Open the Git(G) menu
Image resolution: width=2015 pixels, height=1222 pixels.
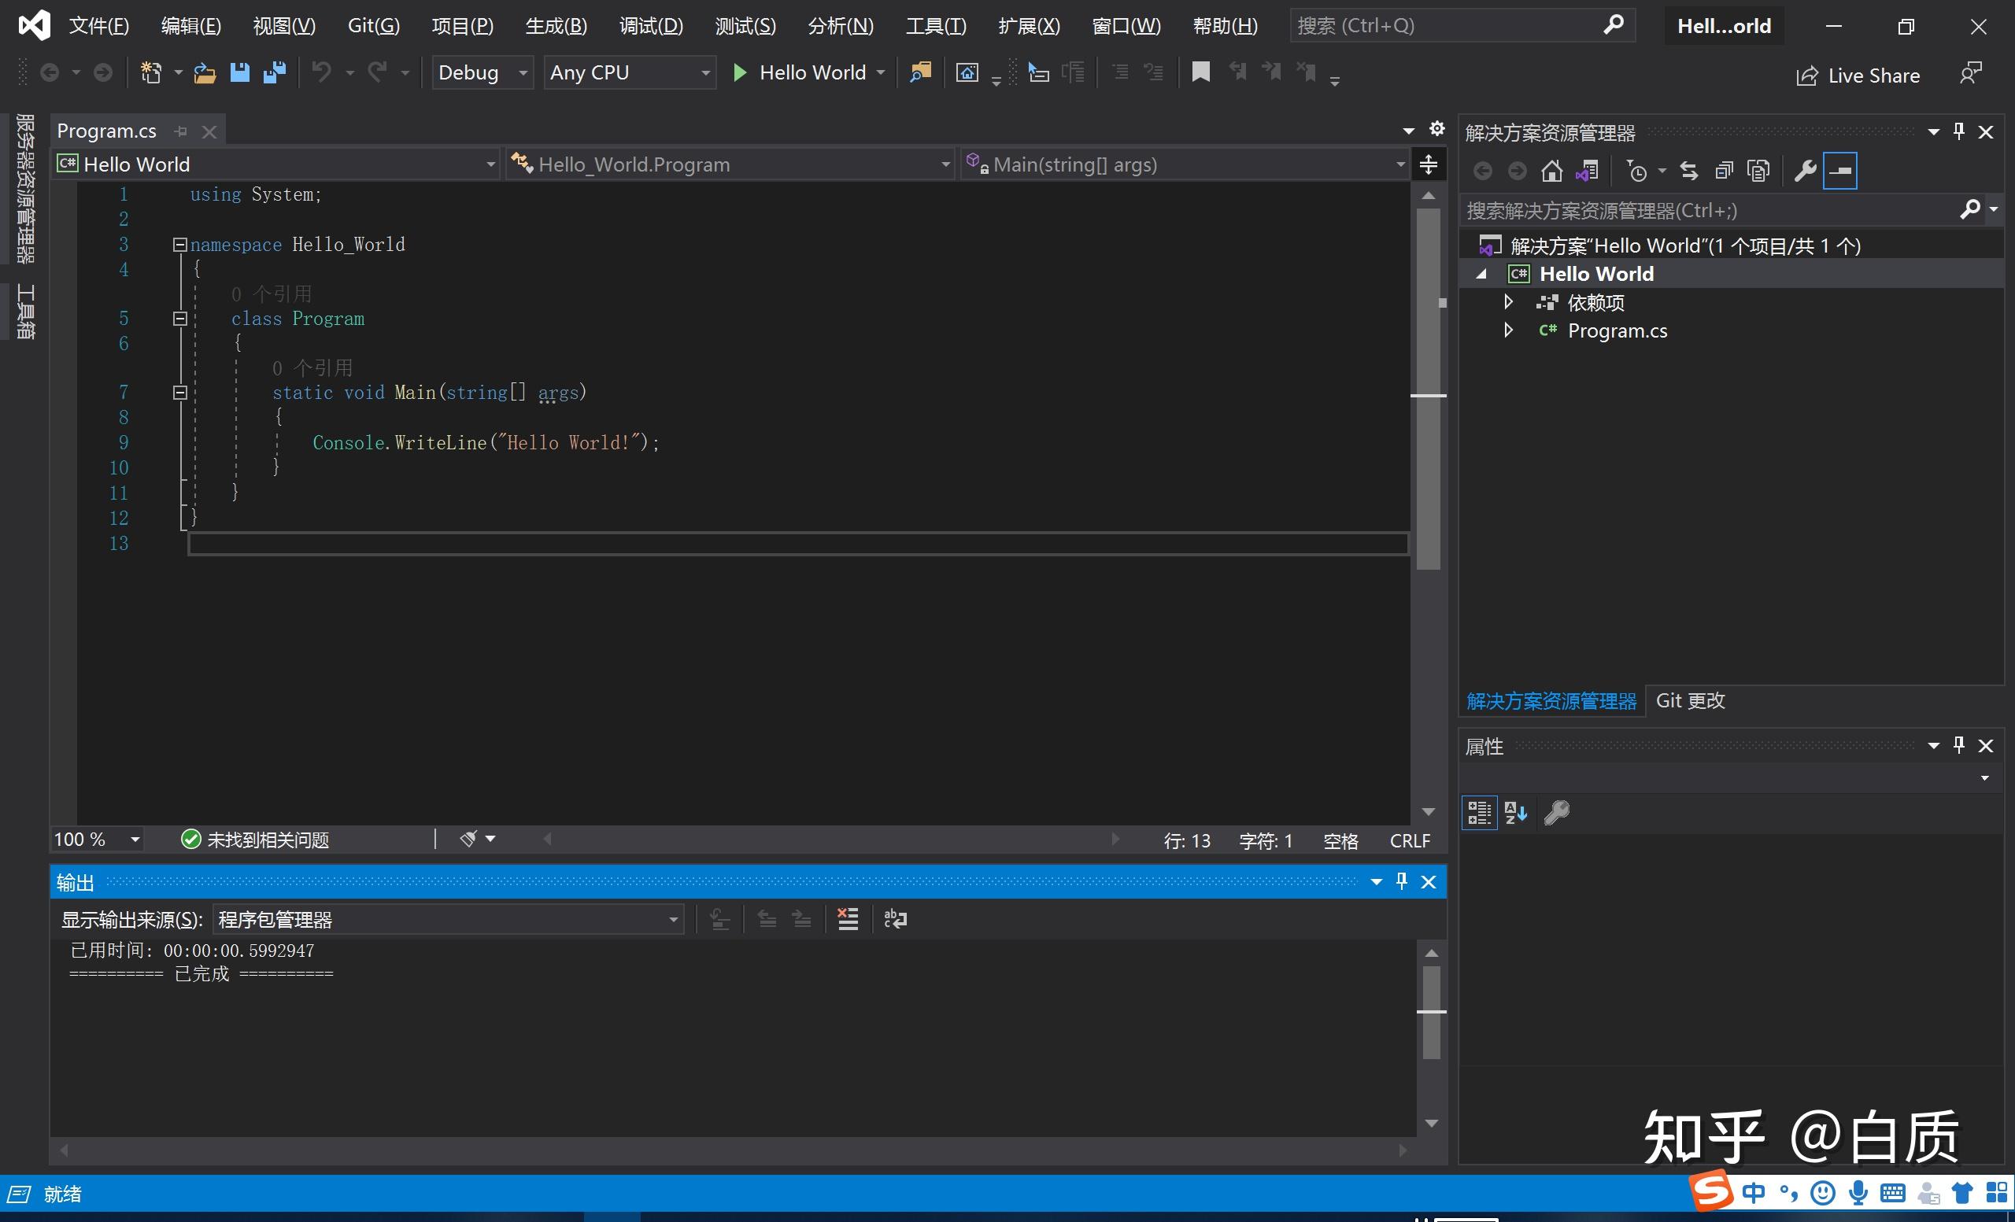coord(374,26)
